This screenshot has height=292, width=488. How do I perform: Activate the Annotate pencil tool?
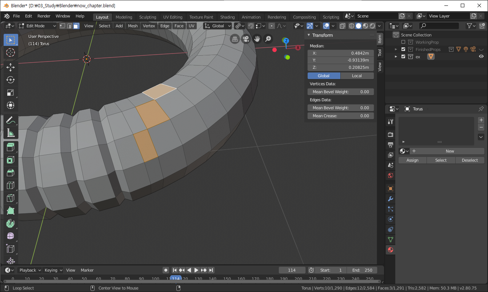click(x=11, y=120)
